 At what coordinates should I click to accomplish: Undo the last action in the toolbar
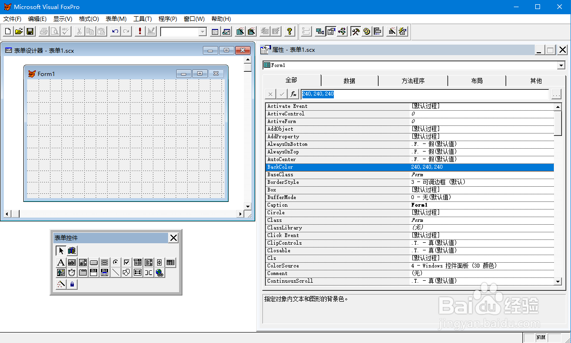tap(115, 31)
